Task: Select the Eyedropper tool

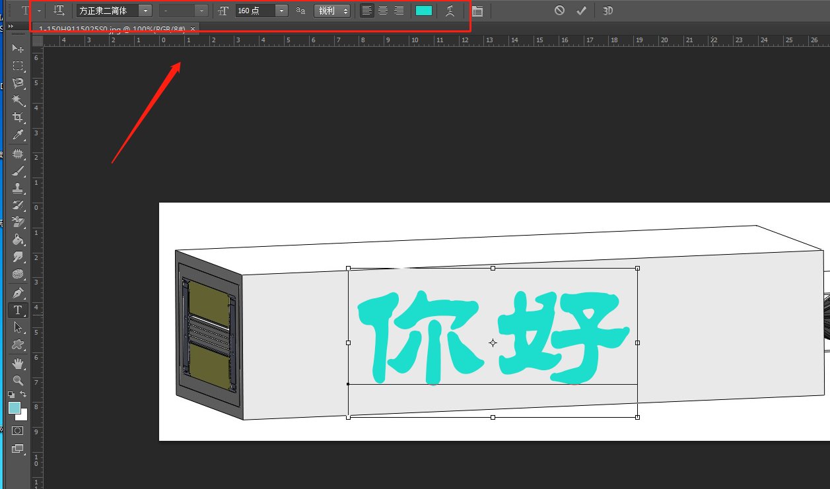Action: 18,135
